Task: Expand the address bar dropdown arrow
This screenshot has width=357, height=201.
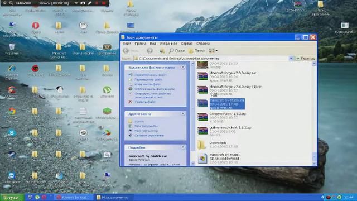Action: 291,59
